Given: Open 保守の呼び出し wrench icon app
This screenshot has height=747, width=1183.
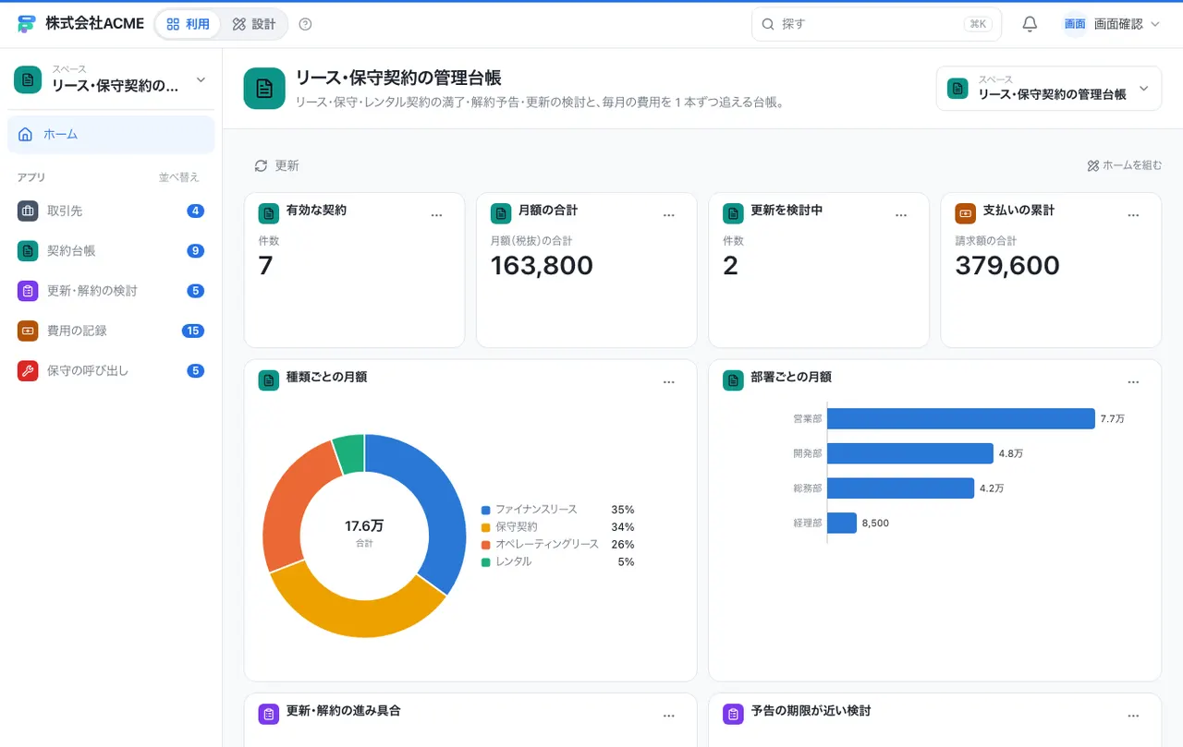Looking at the screenshot, I should tap(28, 370).
